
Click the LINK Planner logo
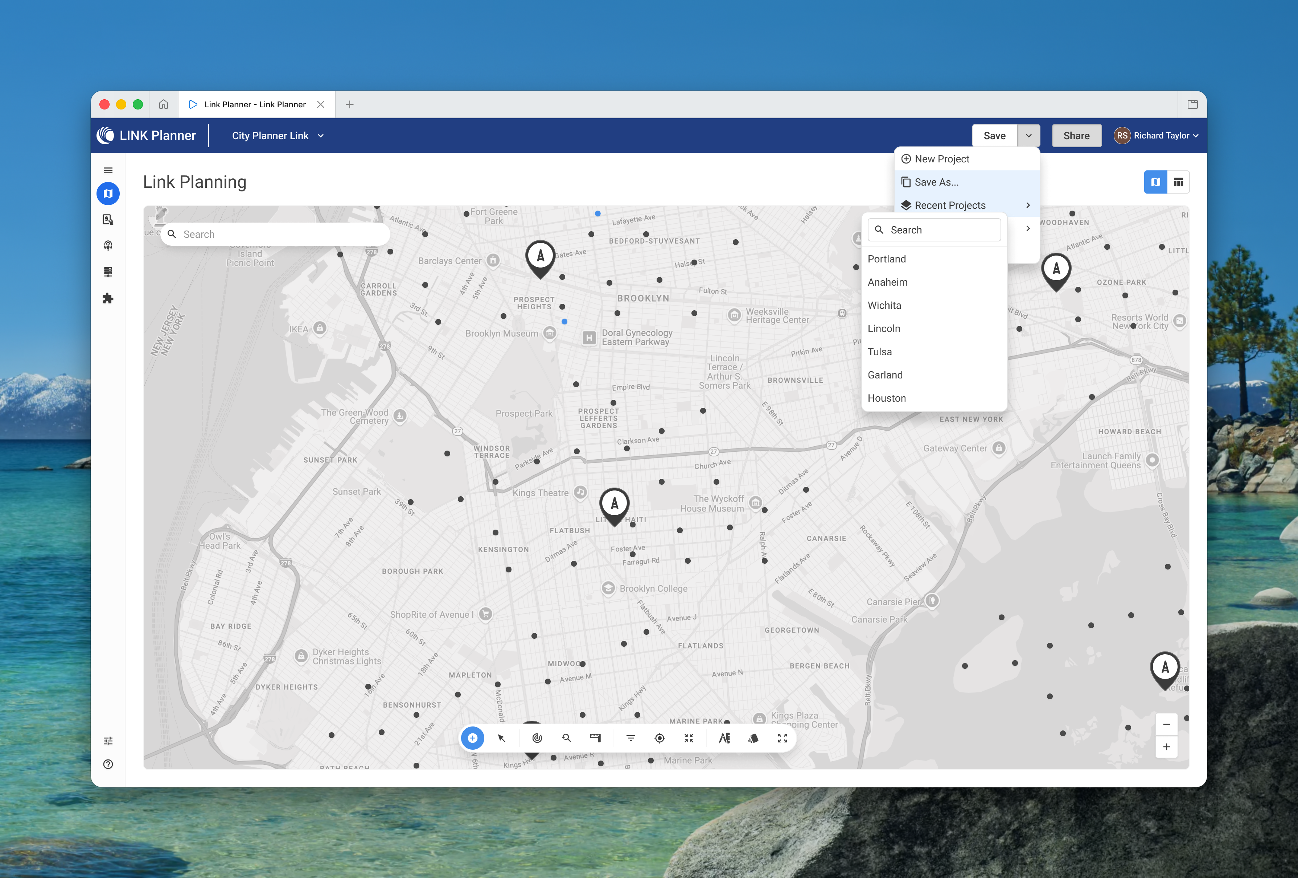point(146,136)
